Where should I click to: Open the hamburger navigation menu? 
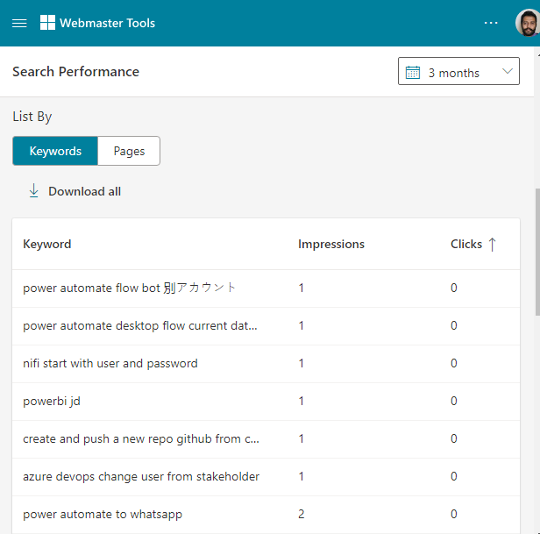19,23
